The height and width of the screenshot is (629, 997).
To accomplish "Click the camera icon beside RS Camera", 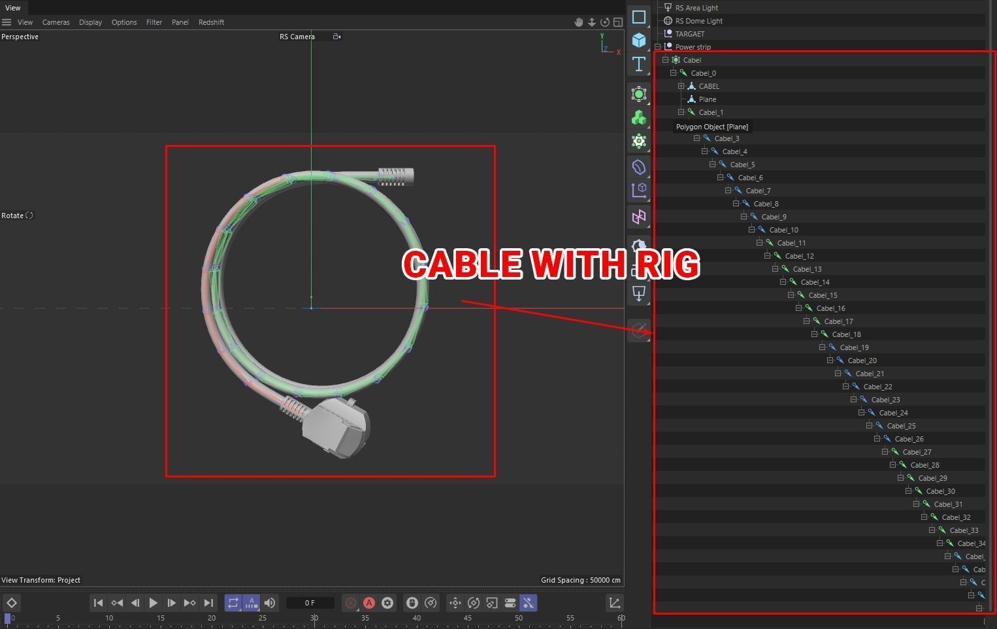I will 336,37.
